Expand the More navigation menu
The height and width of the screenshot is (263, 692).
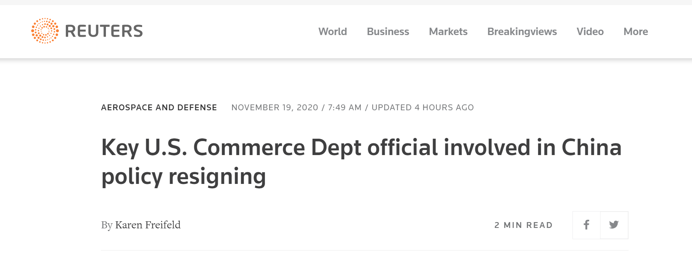pos(636,32)
